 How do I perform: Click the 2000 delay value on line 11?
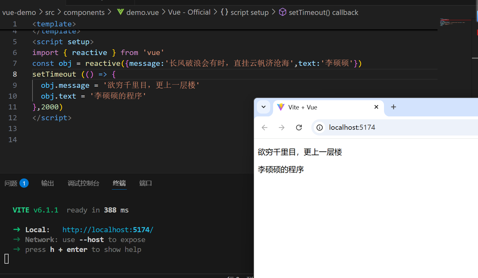[50, 107]
